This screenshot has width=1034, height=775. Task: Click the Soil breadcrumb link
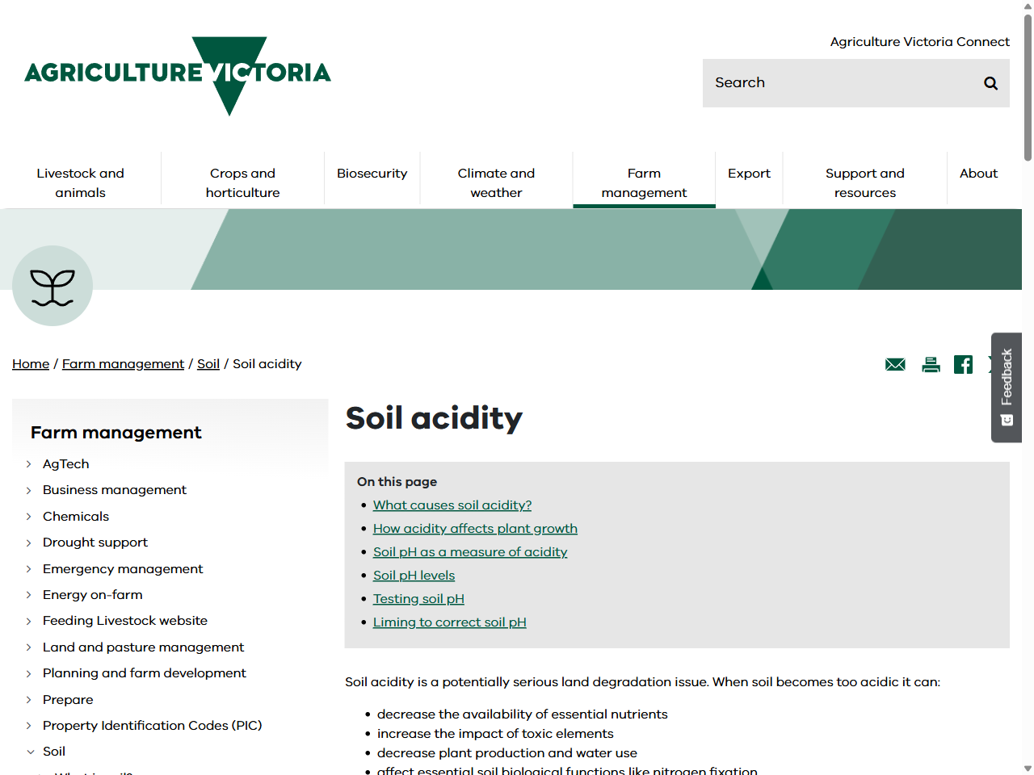click(208, 364)
